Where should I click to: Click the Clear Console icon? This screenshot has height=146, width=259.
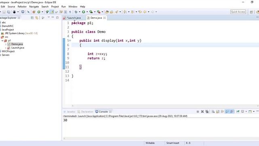click(x=213, y=112)
